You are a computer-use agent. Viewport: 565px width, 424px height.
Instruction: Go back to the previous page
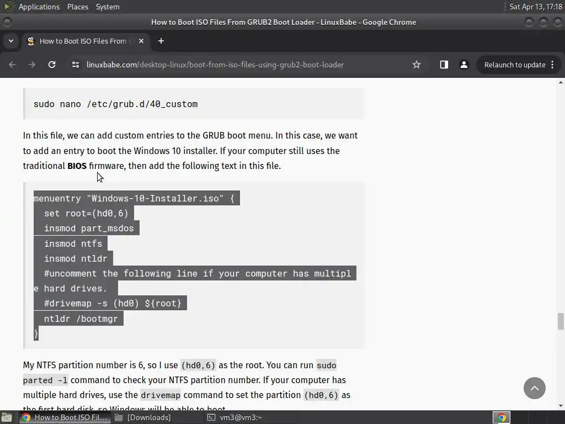[x=12, y=65]
